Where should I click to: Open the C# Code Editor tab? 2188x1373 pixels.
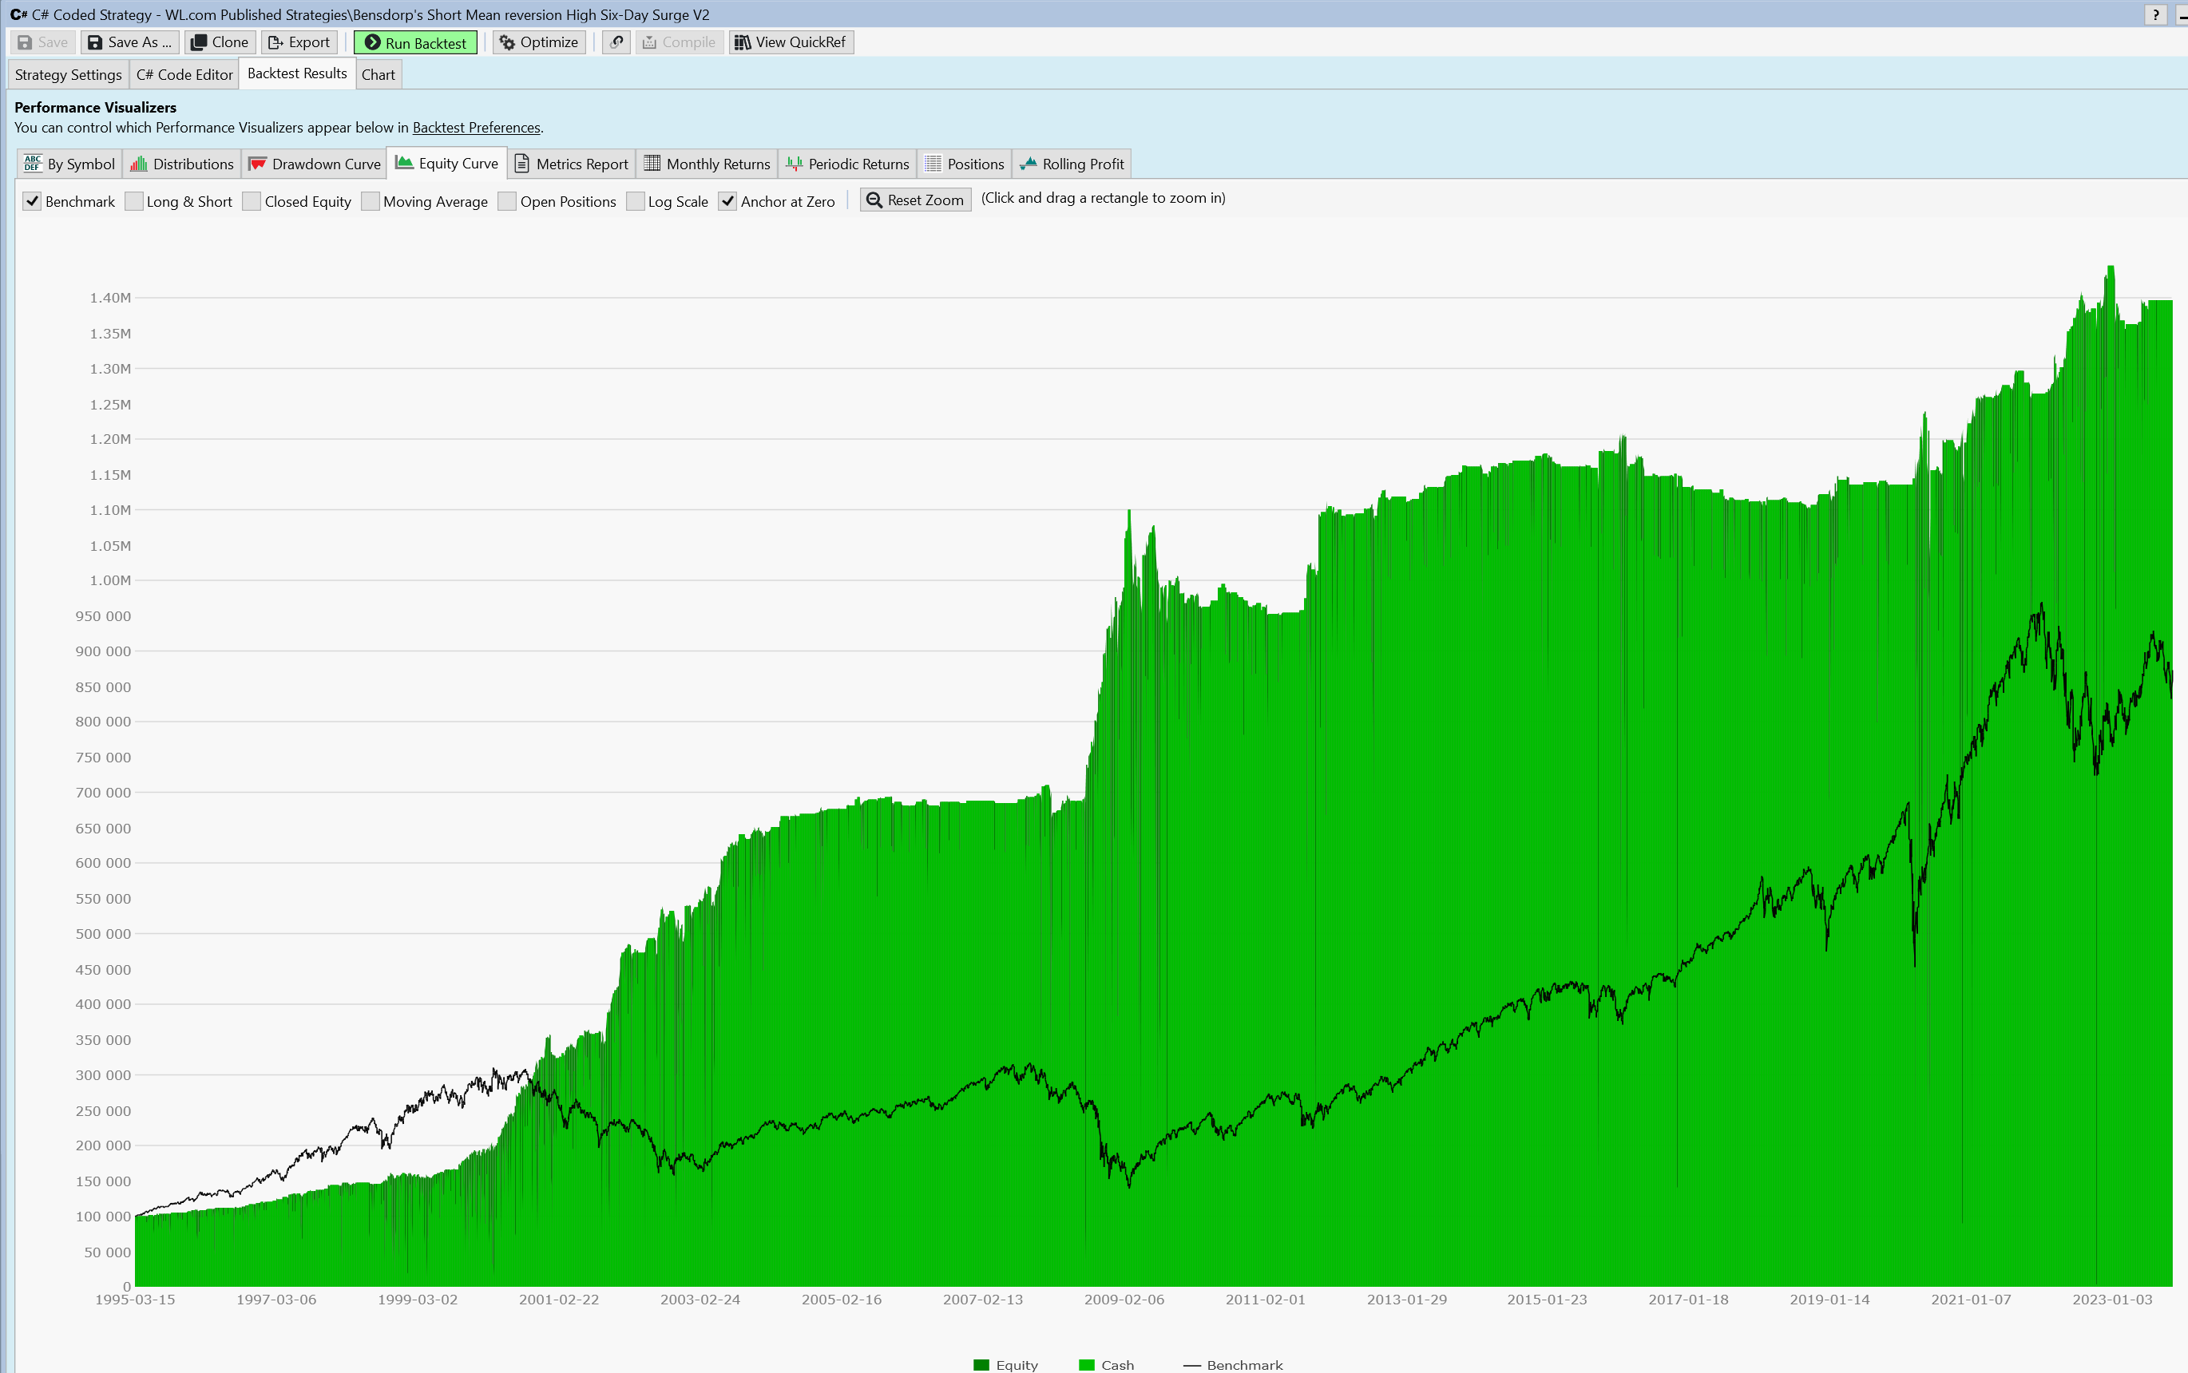point(184,74)
